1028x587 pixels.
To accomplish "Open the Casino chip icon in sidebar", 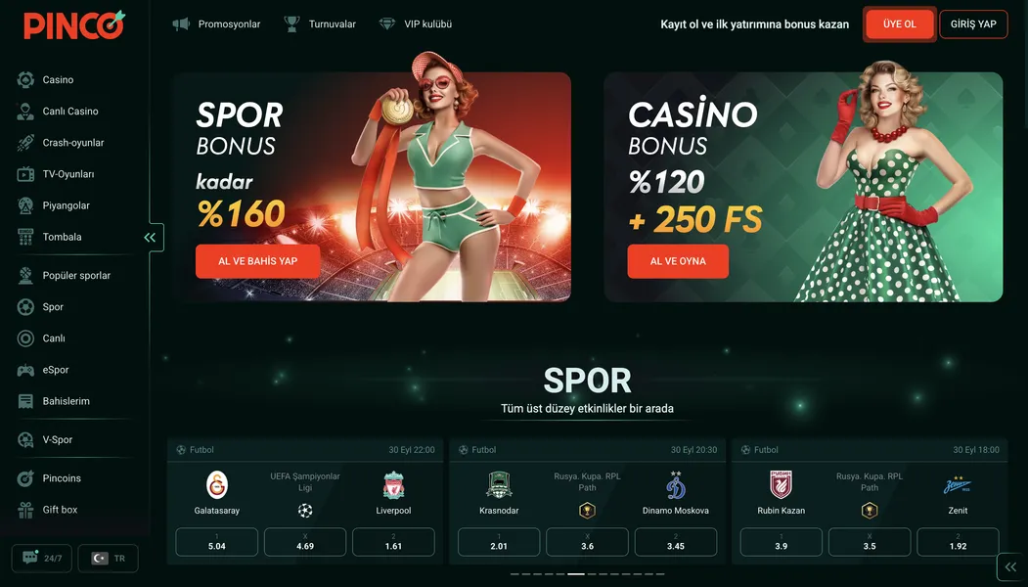I will pyautogui.click(x=25, y=80).
